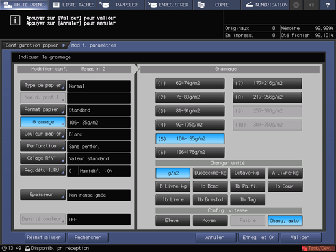Choose g/m2 unit

[x=173, y=173]
